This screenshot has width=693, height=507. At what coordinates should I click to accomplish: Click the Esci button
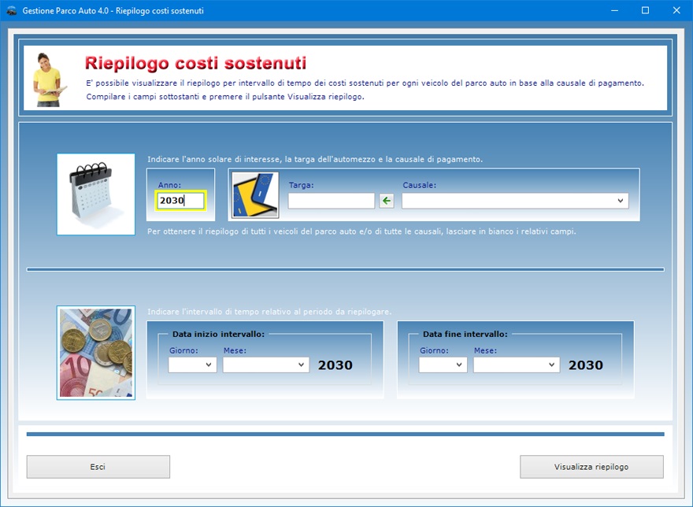click(98, 467)
